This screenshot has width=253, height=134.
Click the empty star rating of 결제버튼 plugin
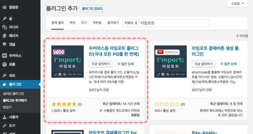tap(167, 104)
